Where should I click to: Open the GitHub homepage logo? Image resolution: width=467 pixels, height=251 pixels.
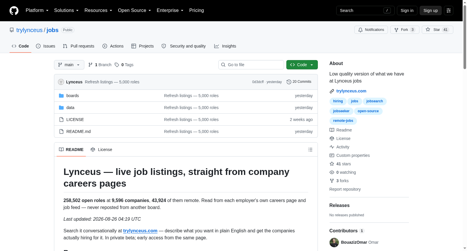point(14,10)
